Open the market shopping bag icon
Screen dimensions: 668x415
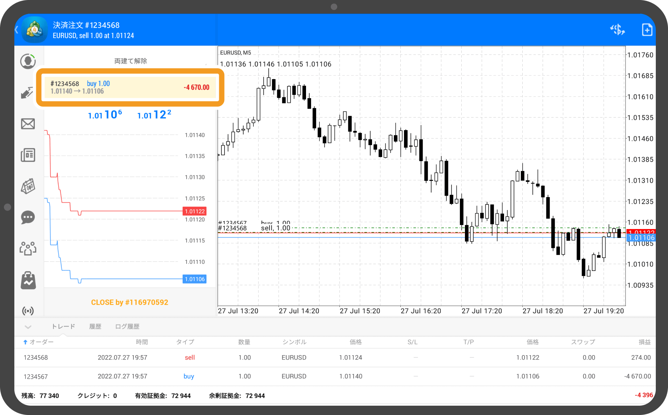tap(28, 280)
